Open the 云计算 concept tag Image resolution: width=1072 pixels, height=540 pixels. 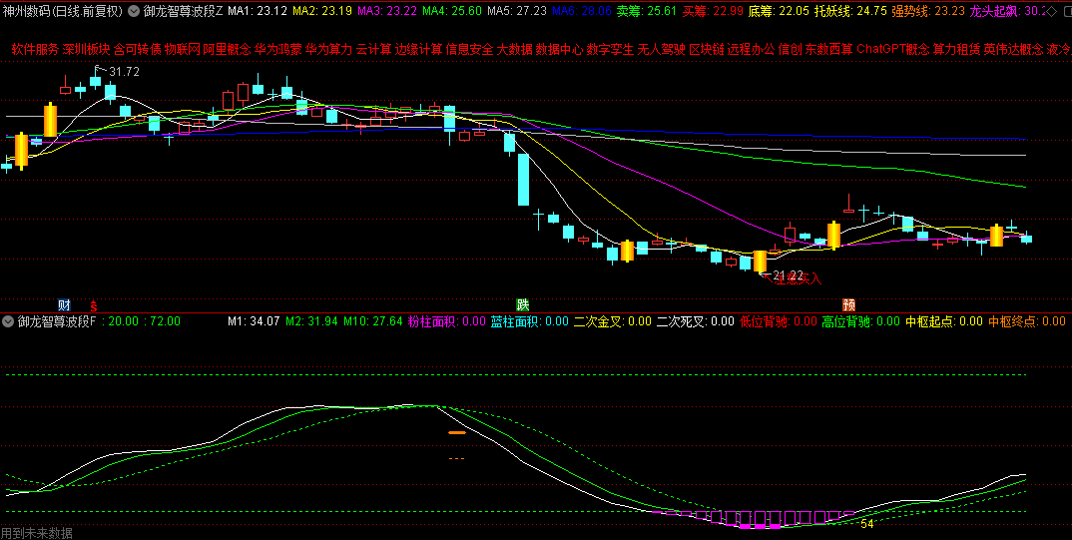coord(374,49)
